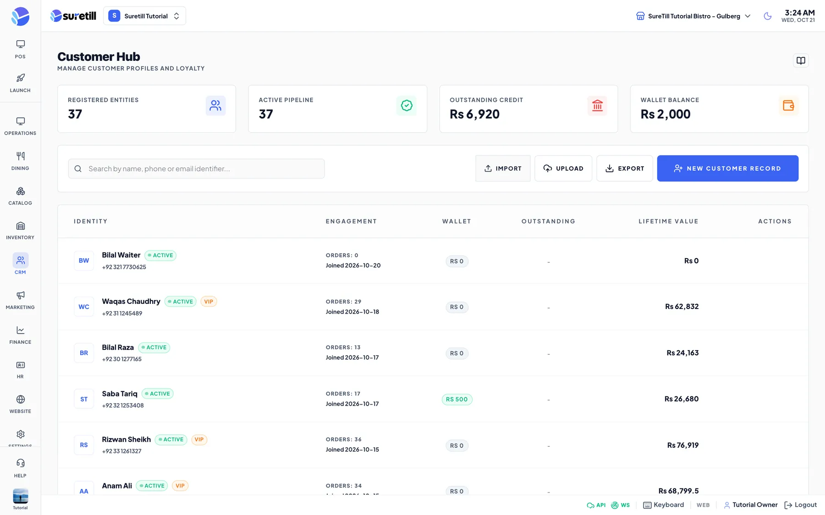Select customer Rizwan Sheikh
The height and width of the screenshot is (515, 825).
pos(126,439)
